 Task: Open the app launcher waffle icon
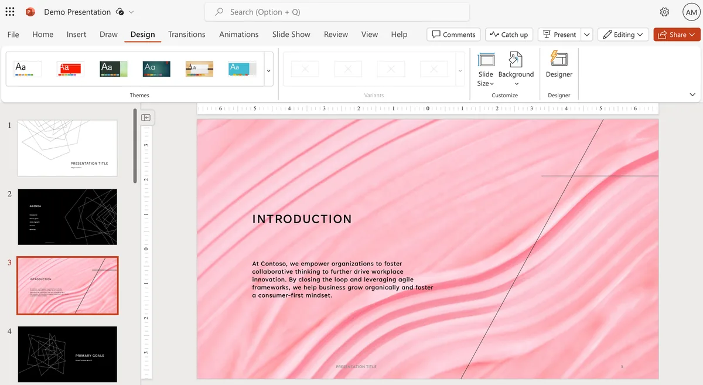tap(10, 12)
